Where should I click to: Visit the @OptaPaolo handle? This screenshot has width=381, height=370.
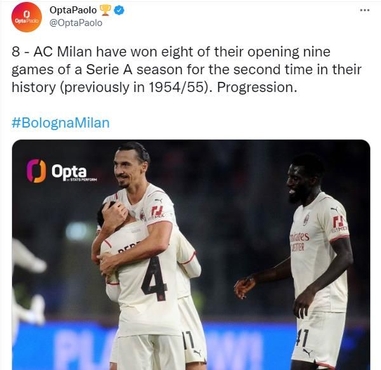(76, 23)
